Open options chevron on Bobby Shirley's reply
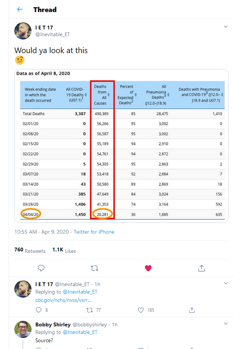The height and width of the screenshot is (349, 245). pyautogui.click(x=225, y=323)
